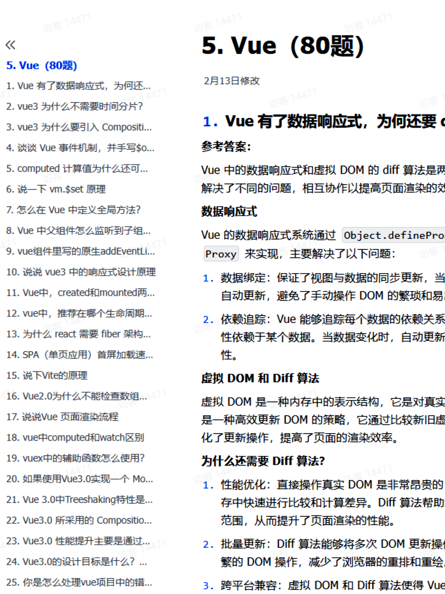Open 13. 为什么 react 需要 fiber 架构...
Screen dimensions: 445x594
(x=78, y=334)
